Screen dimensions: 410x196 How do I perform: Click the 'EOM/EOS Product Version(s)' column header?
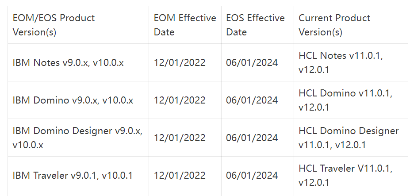coord(54,25)
